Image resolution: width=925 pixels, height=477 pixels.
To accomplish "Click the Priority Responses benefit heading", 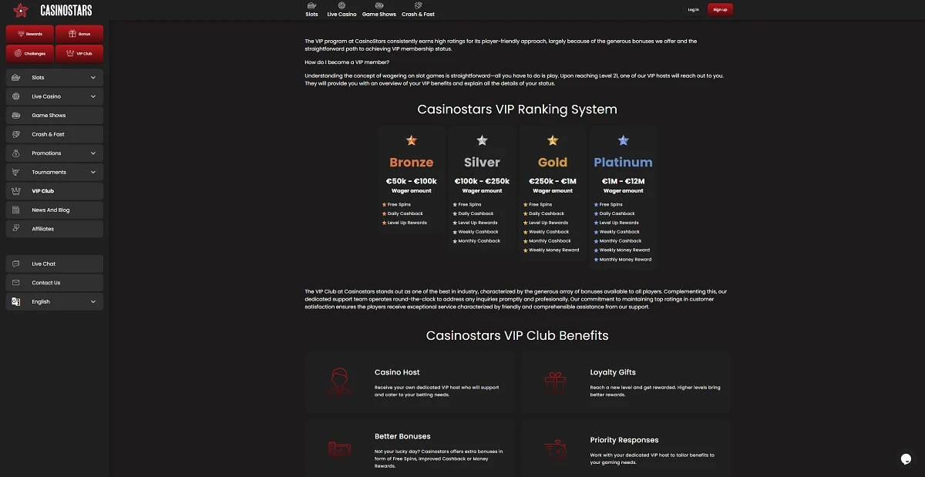I will pos(624,440).
